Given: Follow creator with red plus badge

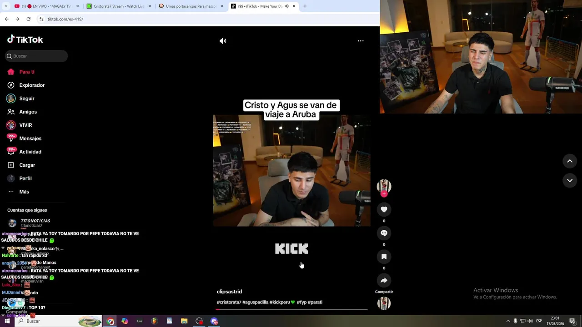Looking at the screenshot, I should coord(384,194).
